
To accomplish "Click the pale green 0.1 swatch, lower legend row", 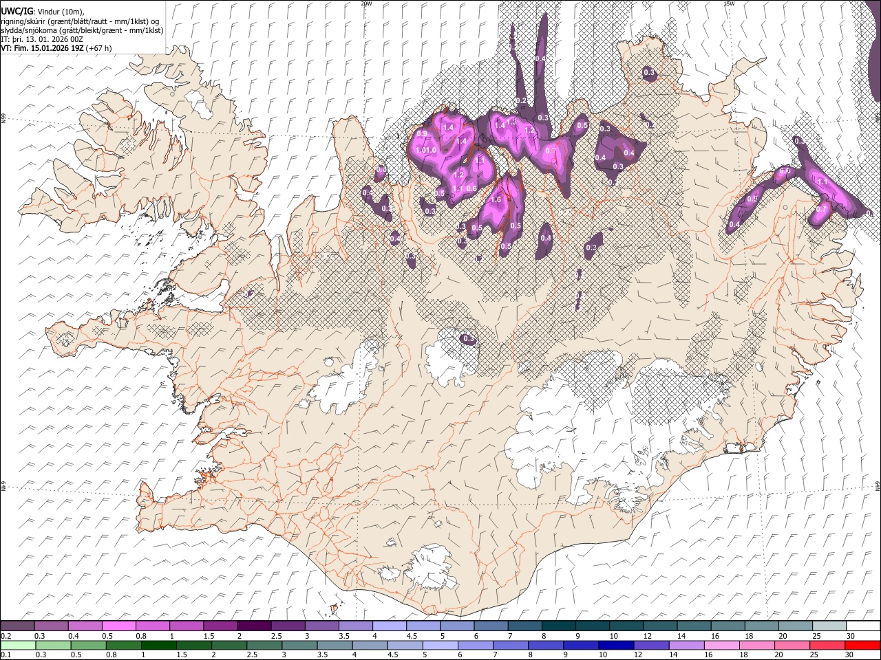I will (17, 645).
